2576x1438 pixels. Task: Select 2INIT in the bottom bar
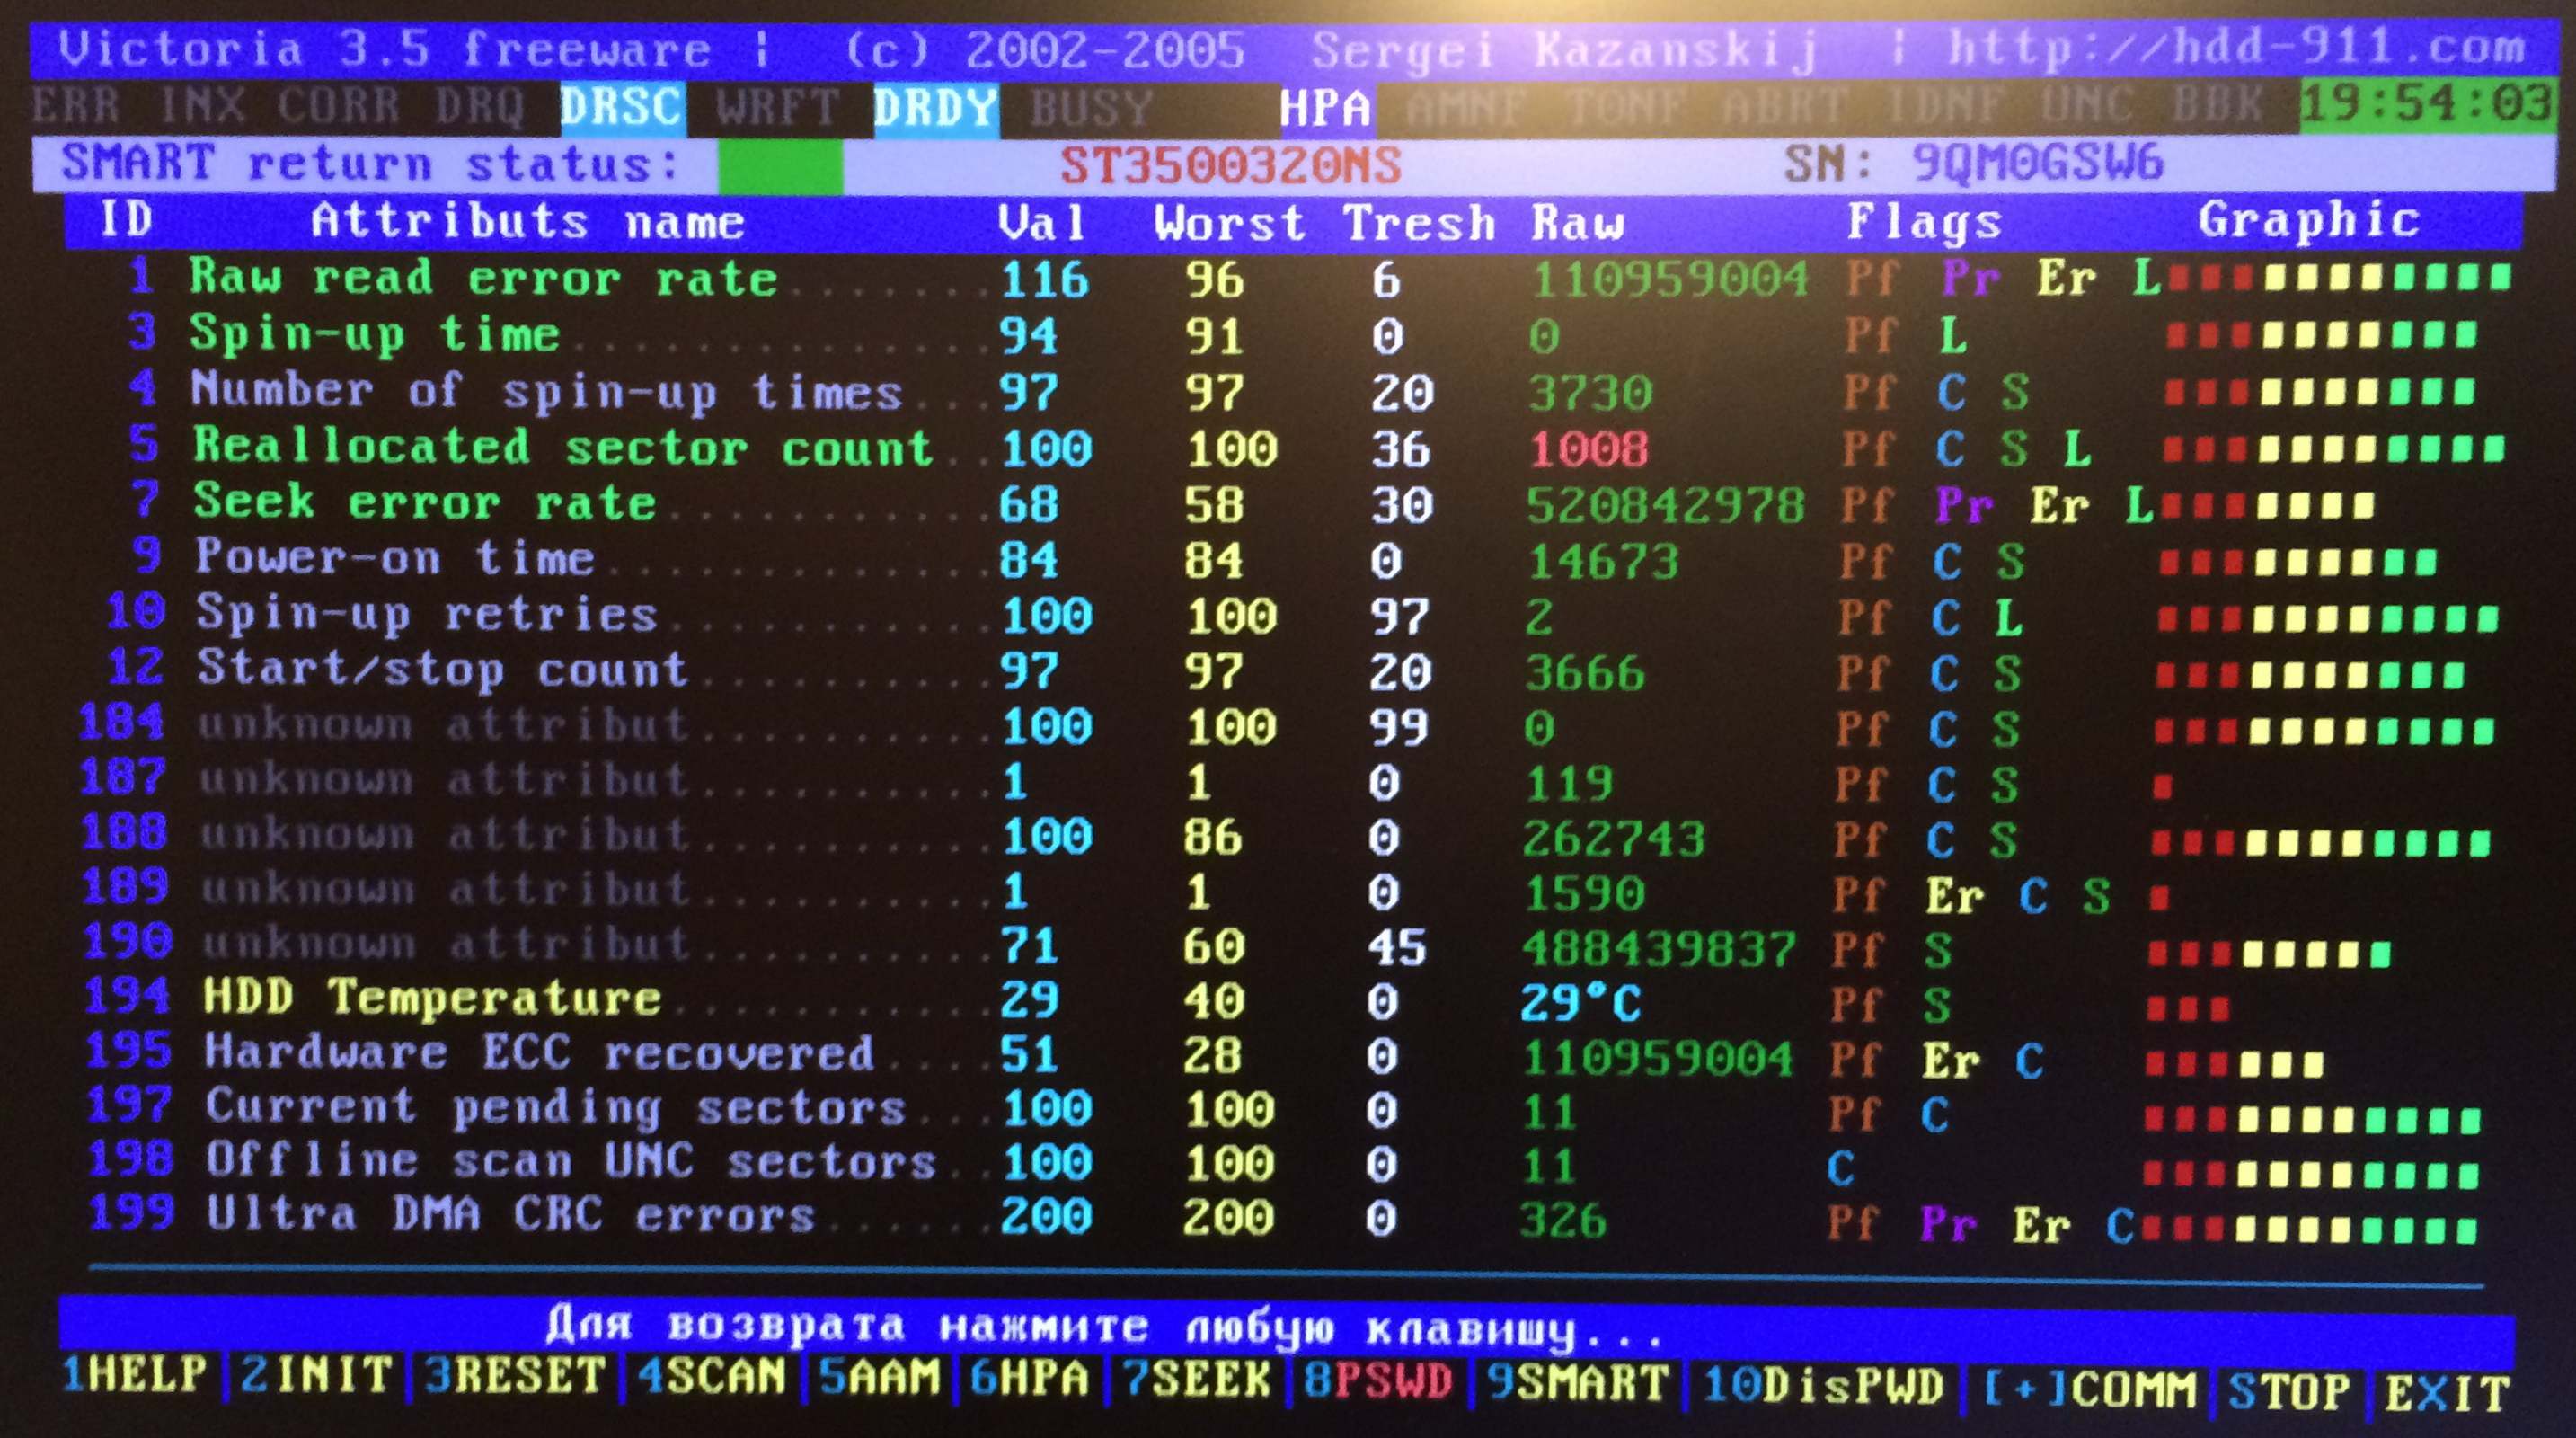[x=317, y=1375]
